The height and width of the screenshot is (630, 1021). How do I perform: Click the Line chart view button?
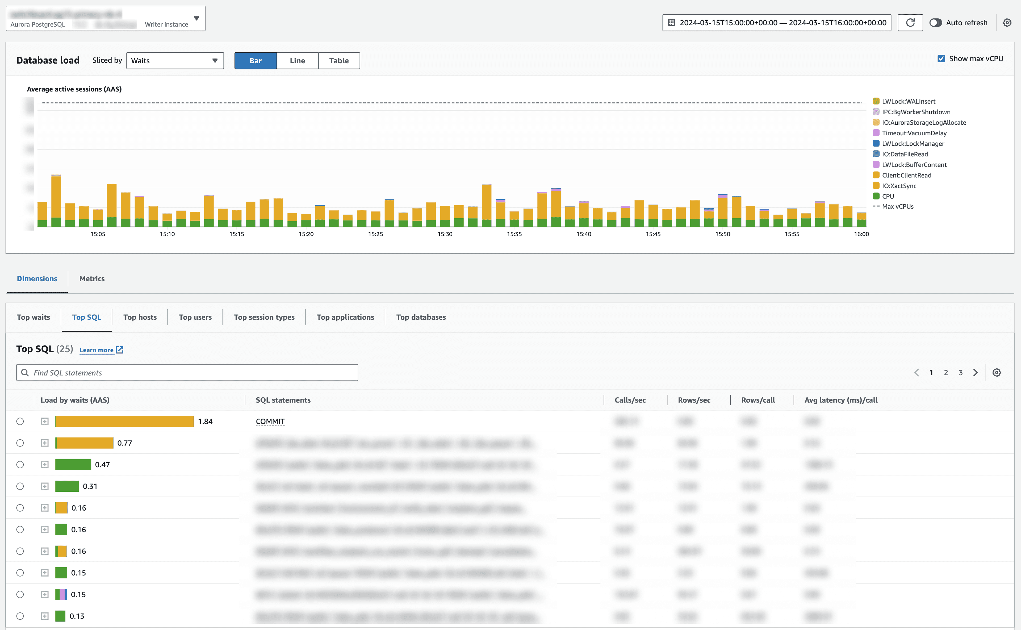pyautogui.click(x=297, y=61)
